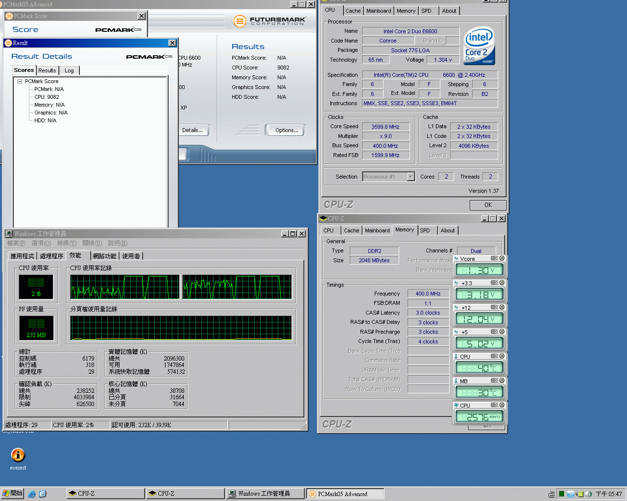Screen dimensions: 627x501
Task: Select Scores tab in Result Details
Action: (24, 70)
